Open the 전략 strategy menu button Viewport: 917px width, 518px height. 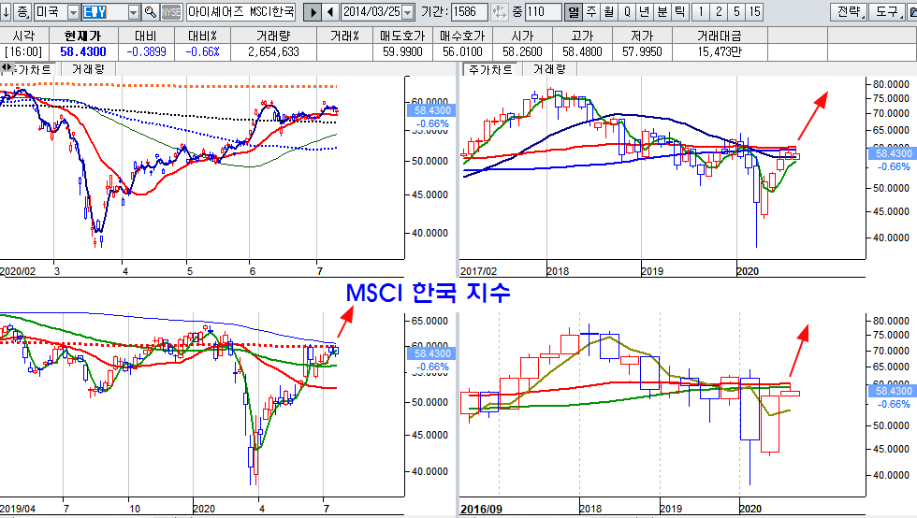pos(848,12)
